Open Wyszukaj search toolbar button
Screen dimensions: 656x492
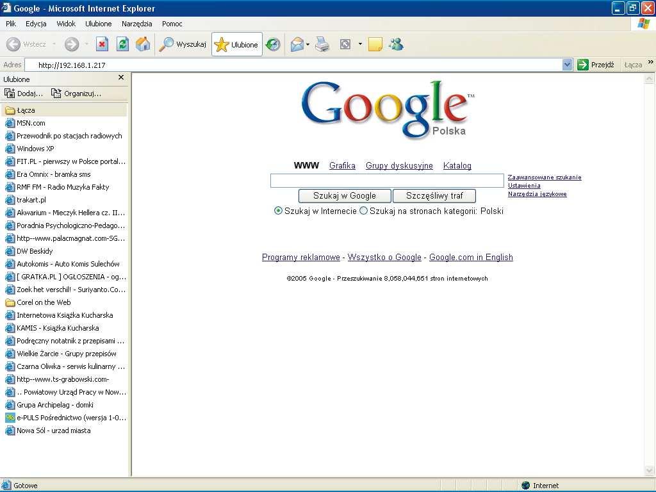[183, 44]
